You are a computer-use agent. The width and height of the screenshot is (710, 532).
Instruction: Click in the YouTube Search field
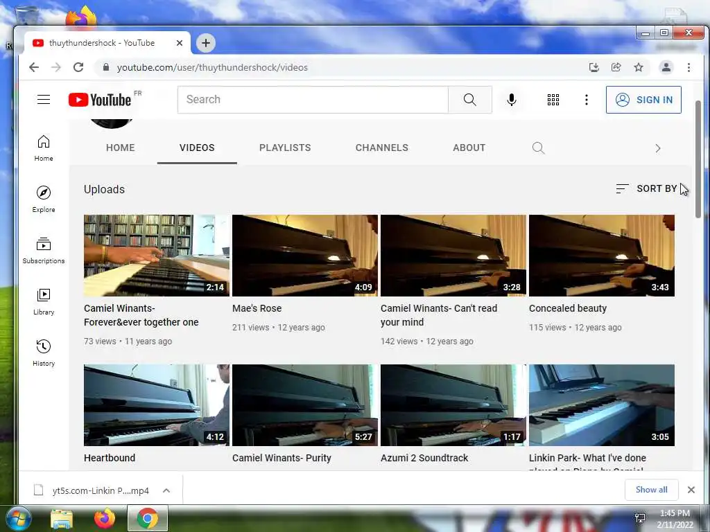click(x=313, y=100)
